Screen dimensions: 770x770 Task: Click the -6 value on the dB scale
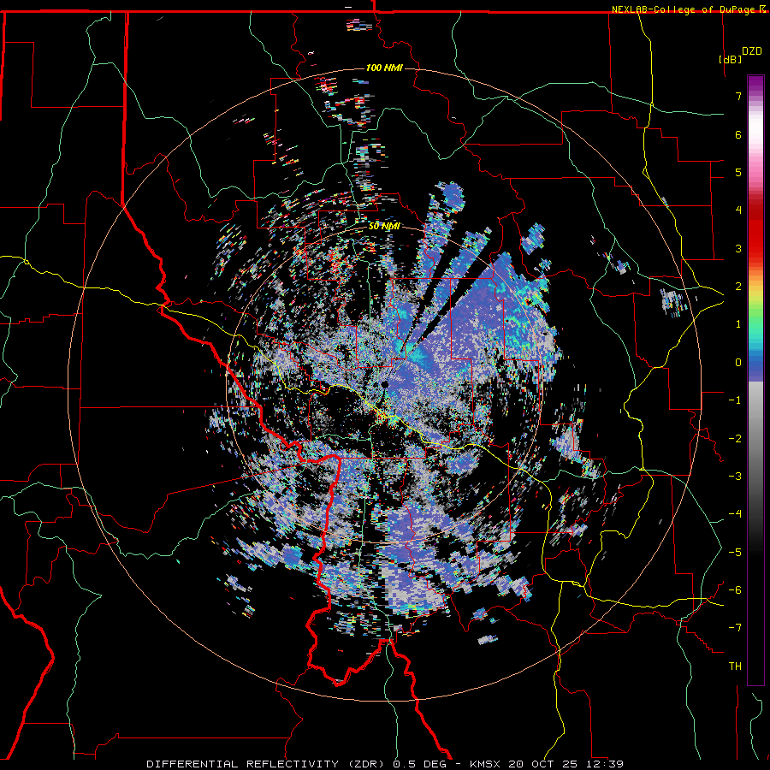pos(735,590)
